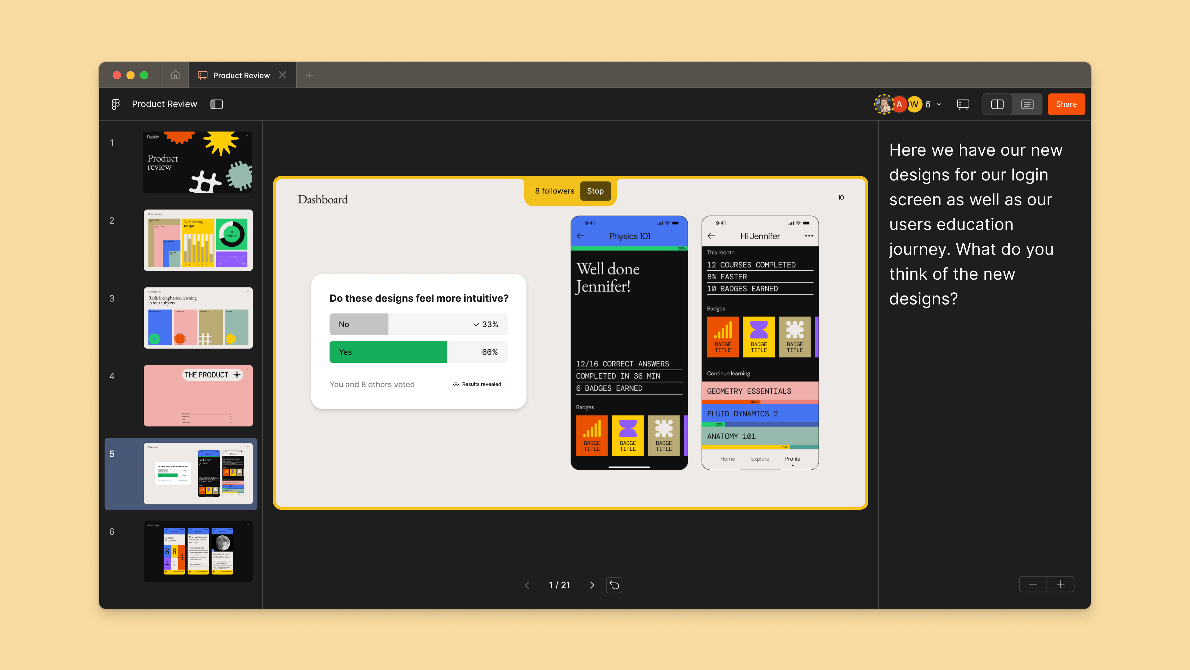Switch to presenter notes view

point(1027,104)
